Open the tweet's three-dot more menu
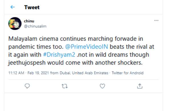 [x=156, y=21]
